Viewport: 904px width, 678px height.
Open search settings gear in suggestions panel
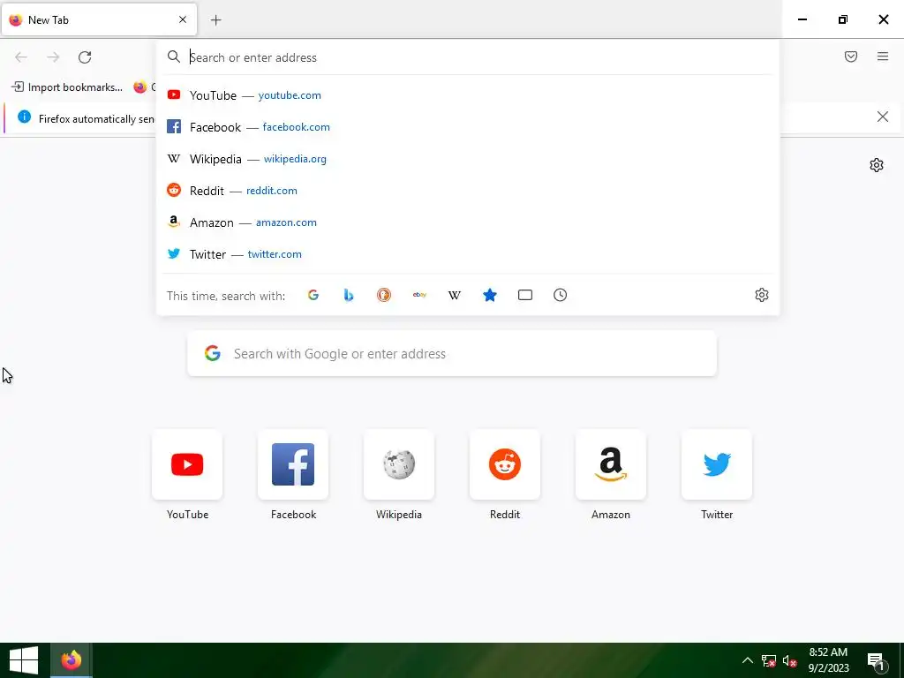762,295
